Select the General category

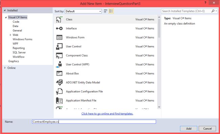pos(17,30)
